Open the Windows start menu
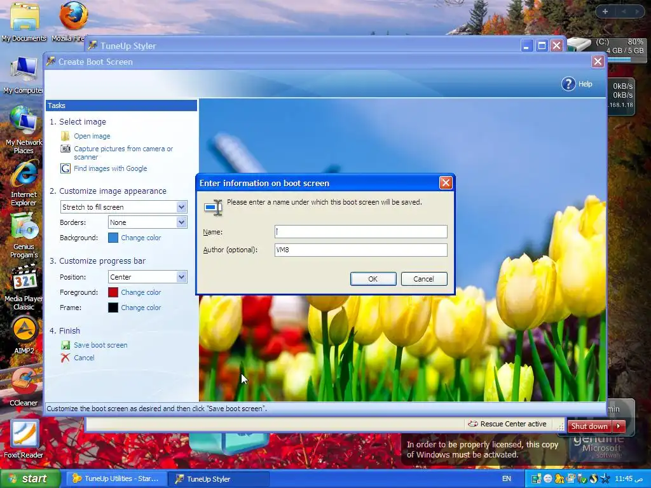 coord(29,478)
